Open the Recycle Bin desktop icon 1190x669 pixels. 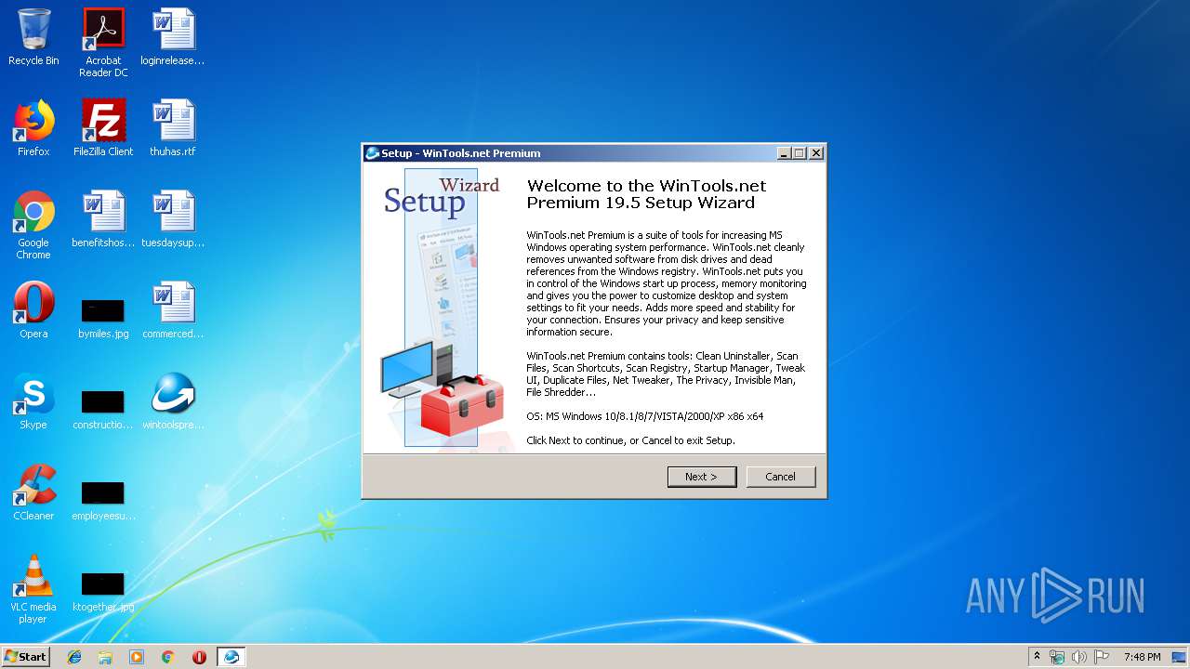pos(33,37)
